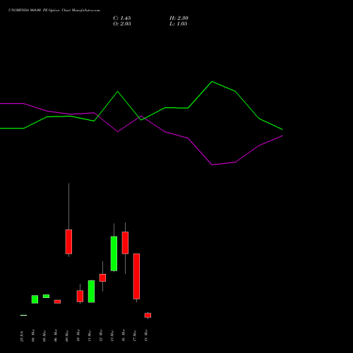Click the long red candle for 17 Mar
Screen dimensions: 353x353
136,276
